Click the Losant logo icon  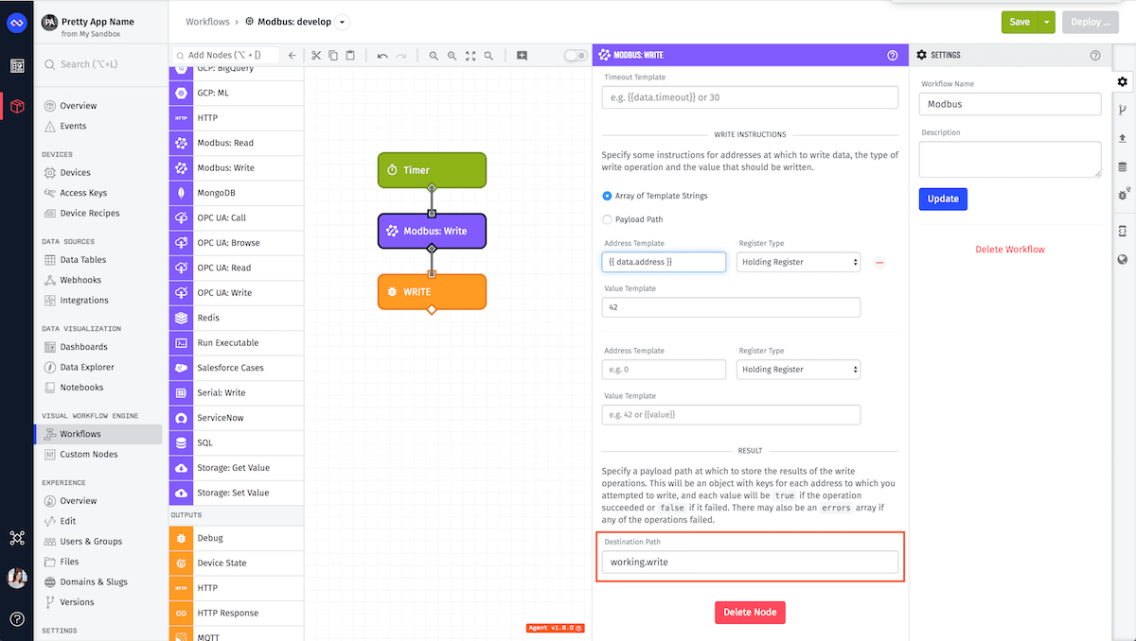point(17,22)
